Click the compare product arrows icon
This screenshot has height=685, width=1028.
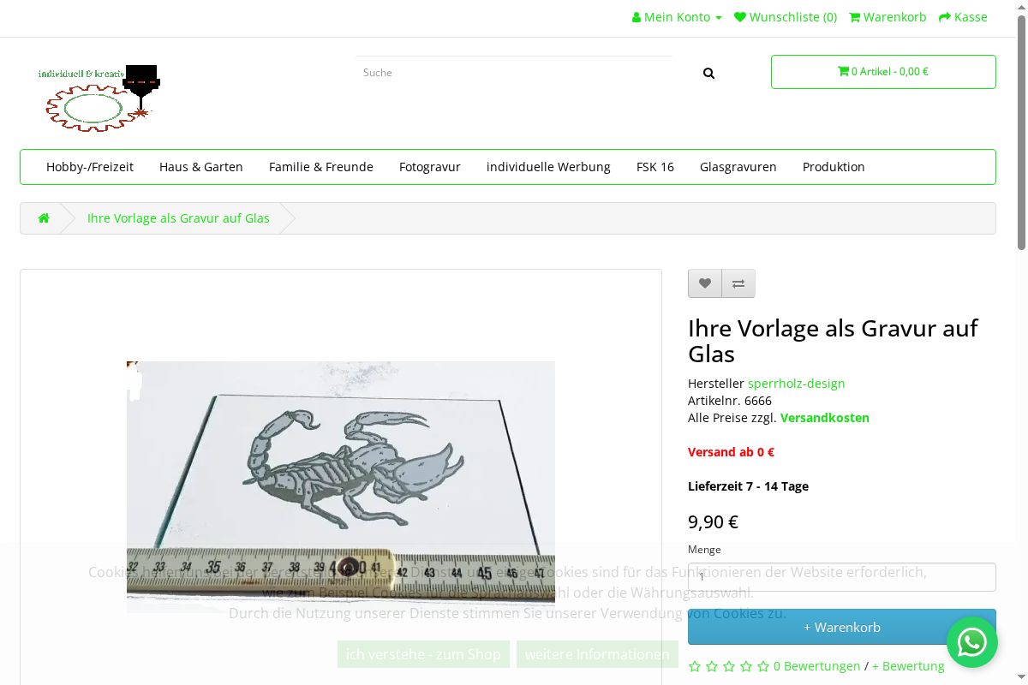[738, 283]
